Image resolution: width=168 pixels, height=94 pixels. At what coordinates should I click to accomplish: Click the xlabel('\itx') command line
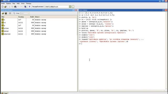click(88, 35)
